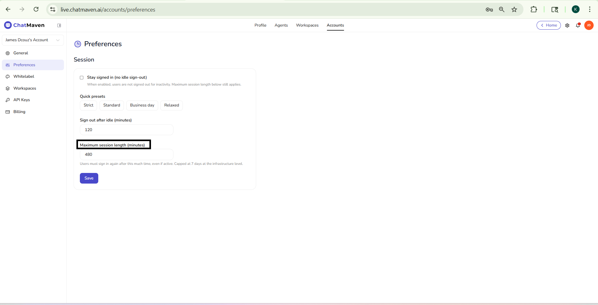Open the JD user avatar menu

[589, 25]
